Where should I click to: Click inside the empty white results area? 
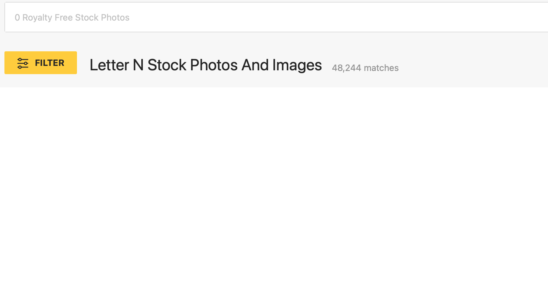pos(274,196)
